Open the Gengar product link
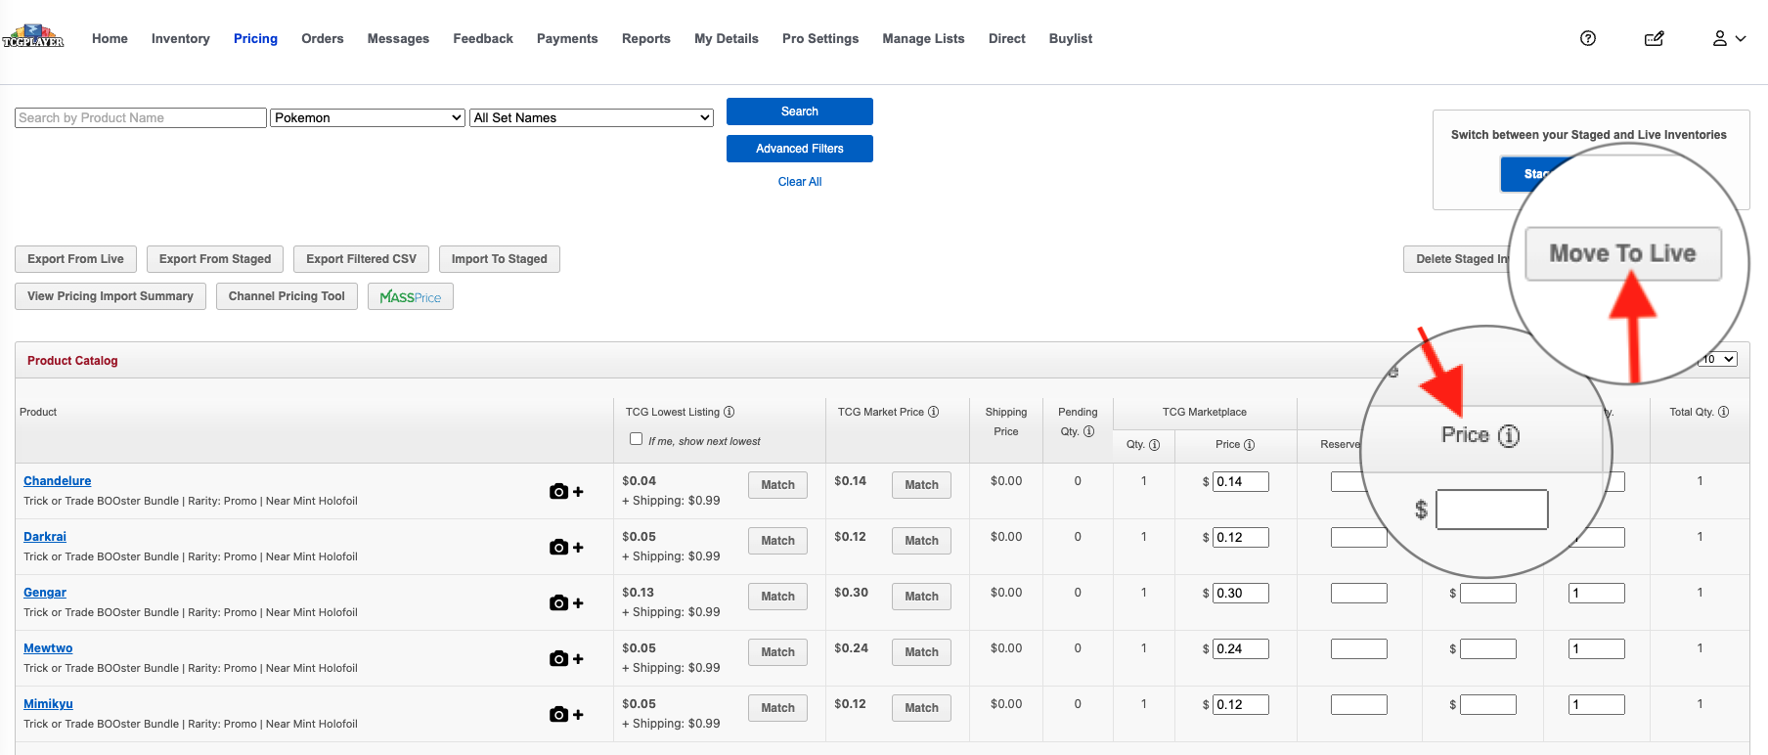Image resolution: width=1768 pixels, height=755 pixels. (45, 593)
